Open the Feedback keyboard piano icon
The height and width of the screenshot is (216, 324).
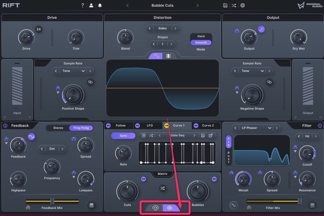tap(91, 205)
